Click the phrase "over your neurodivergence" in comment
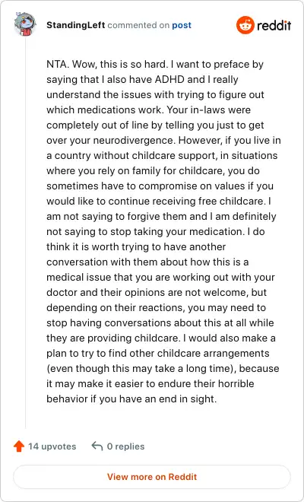The width and height of the screenshot is (304, 502). pos(111,140)
